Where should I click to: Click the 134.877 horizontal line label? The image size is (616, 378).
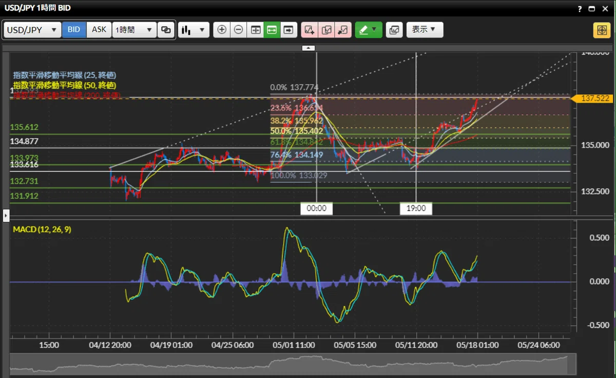coord(24,141)
